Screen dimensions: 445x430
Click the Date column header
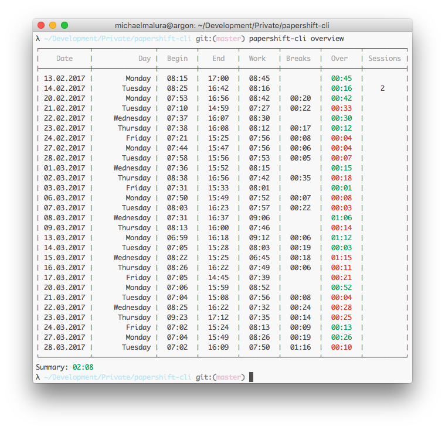tap(64, 59)
